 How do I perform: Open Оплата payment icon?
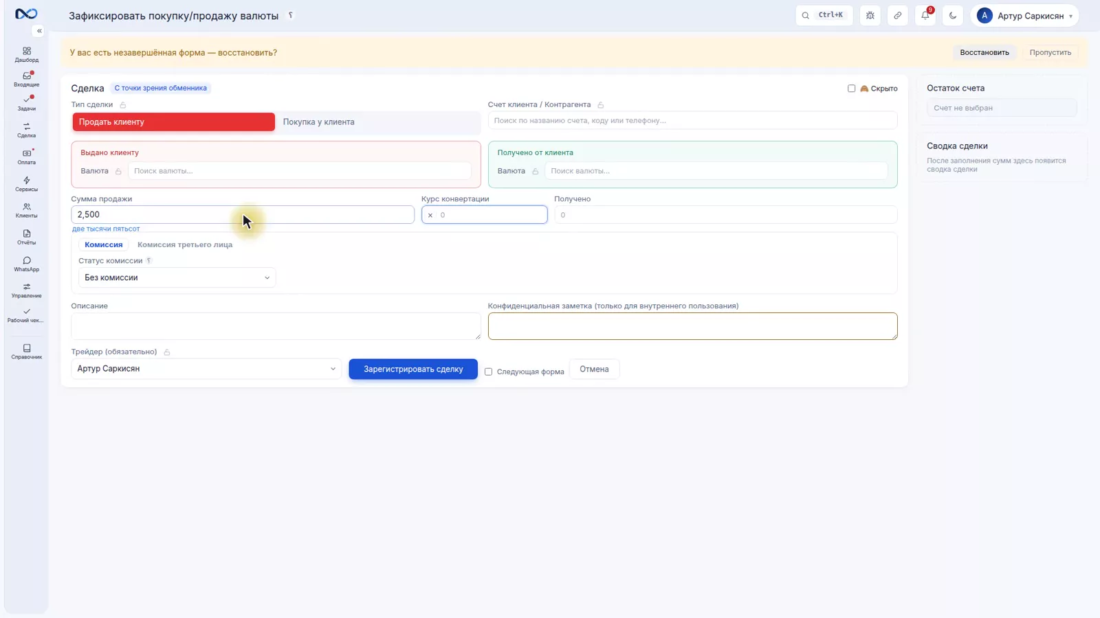[27, 157]
